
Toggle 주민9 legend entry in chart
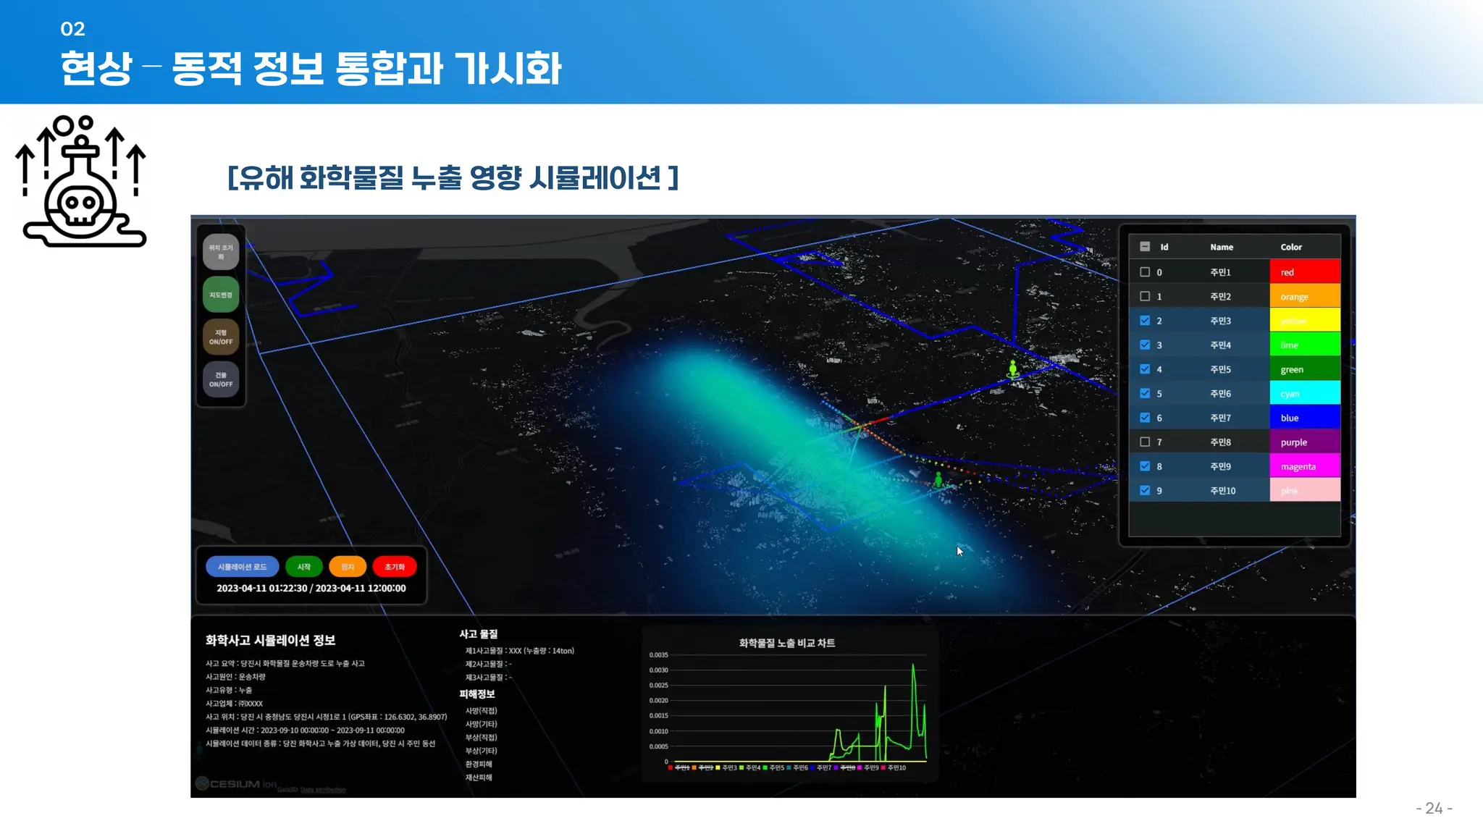[868, 767]
